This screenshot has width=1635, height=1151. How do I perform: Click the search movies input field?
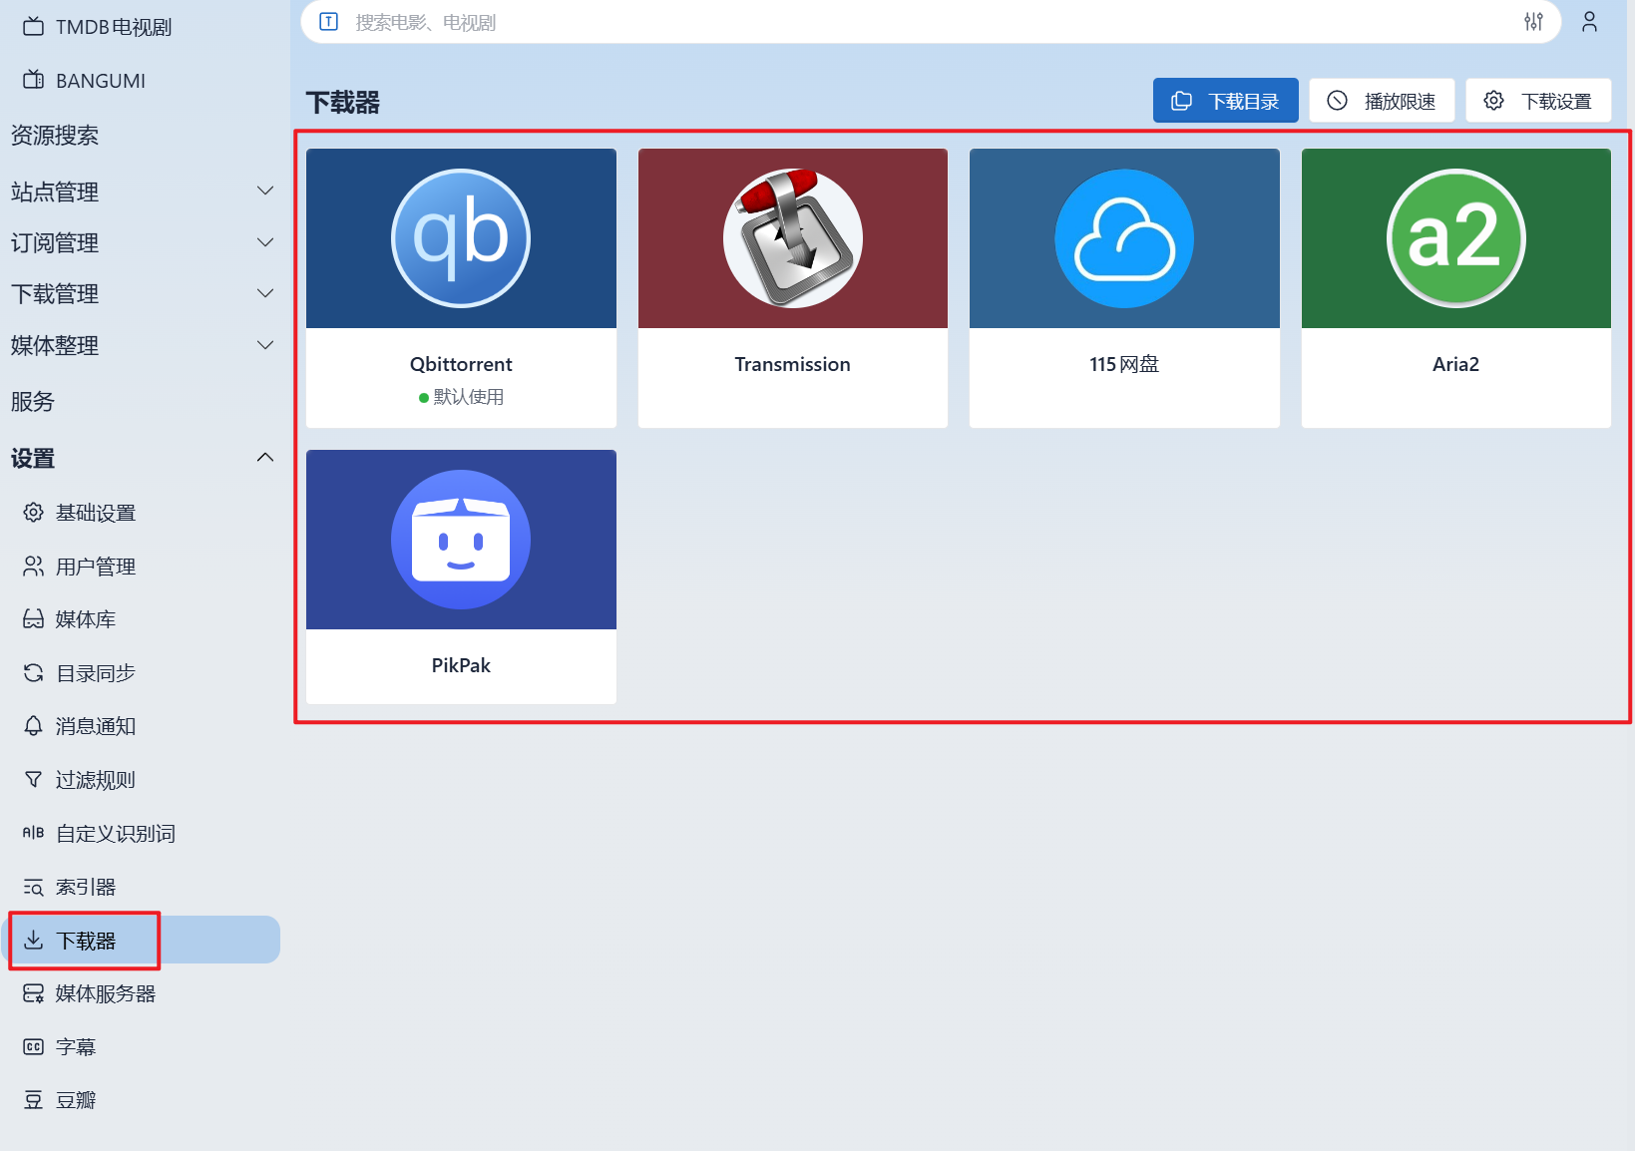(x=928, y=21)
